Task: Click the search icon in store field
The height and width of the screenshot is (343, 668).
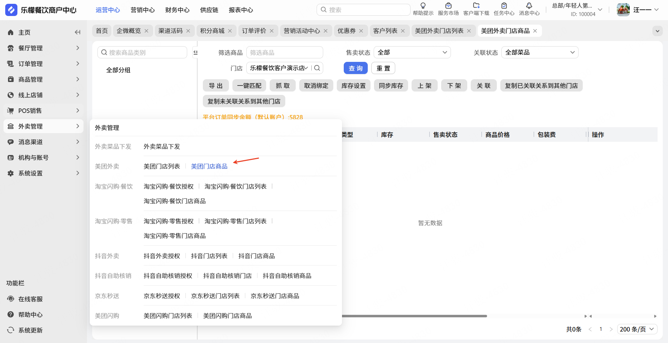Action: click(317, 68)
